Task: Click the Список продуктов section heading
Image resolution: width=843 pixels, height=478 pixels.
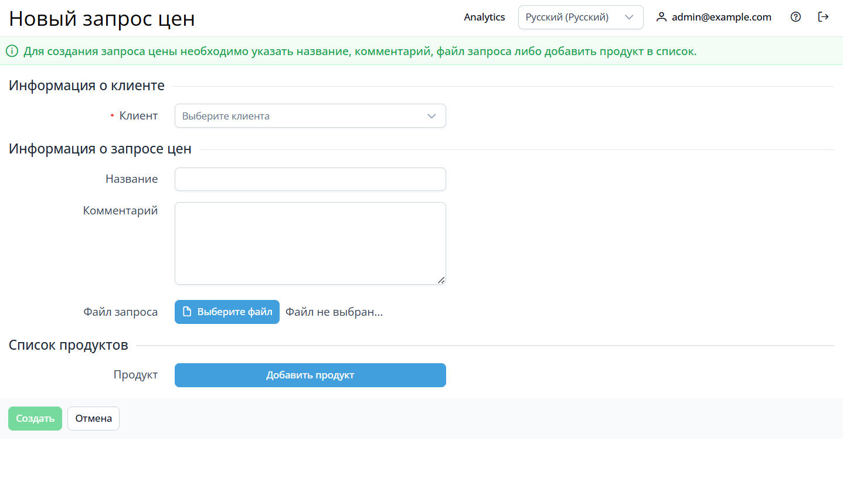Action: pos(69,345)
